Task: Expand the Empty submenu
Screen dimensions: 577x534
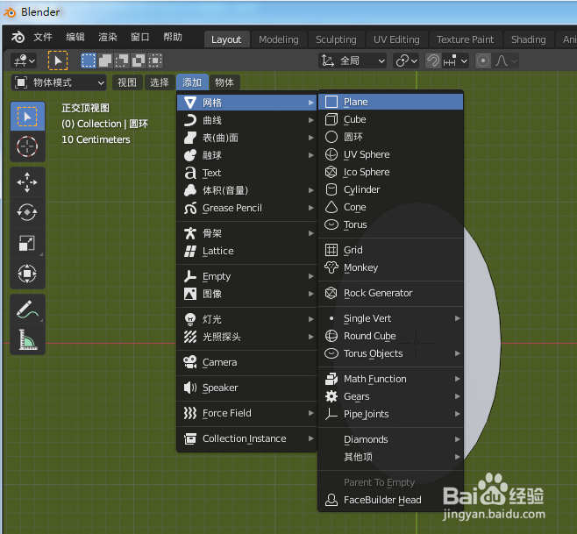Action: click(x=247, y=276)
